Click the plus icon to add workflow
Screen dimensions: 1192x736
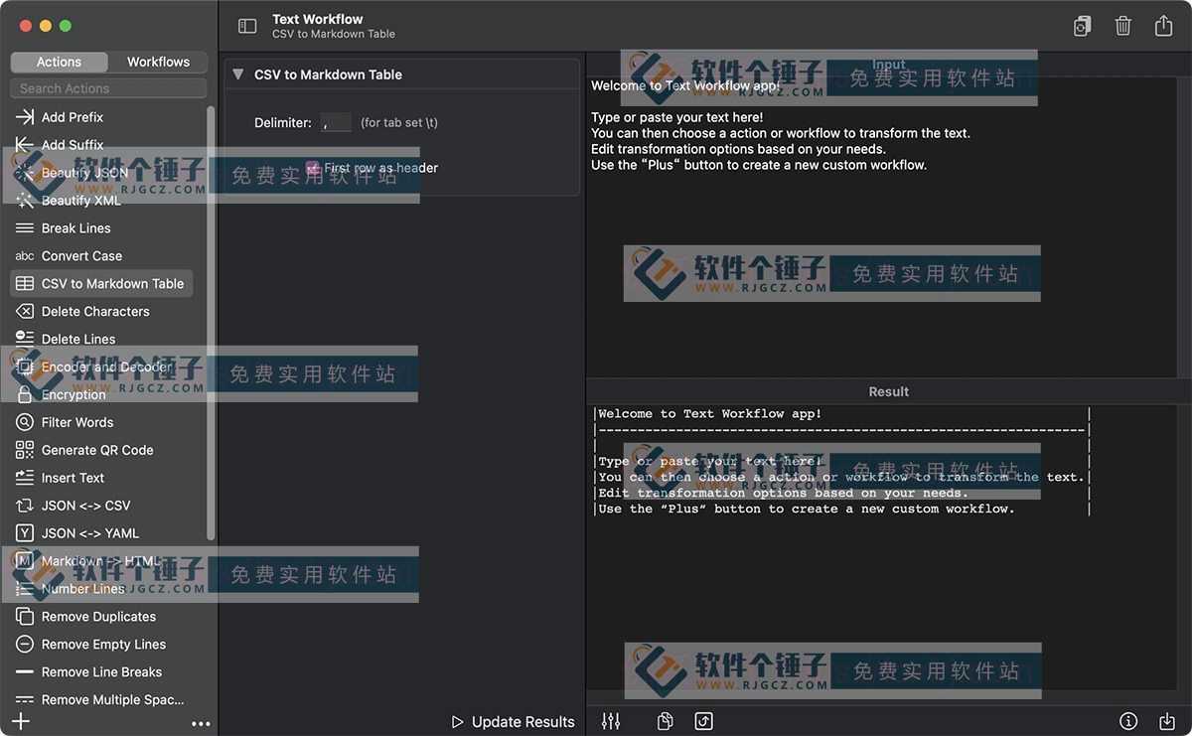pos(20,722)
